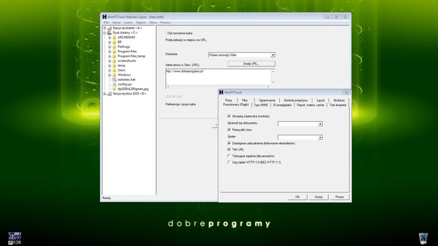
Task: Open the Lustro menu
Action: tap(128, 23)
